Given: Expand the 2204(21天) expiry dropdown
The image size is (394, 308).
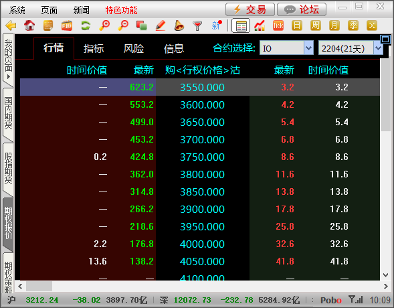Looking at the screenshot, I should click(x=378, y=48).
